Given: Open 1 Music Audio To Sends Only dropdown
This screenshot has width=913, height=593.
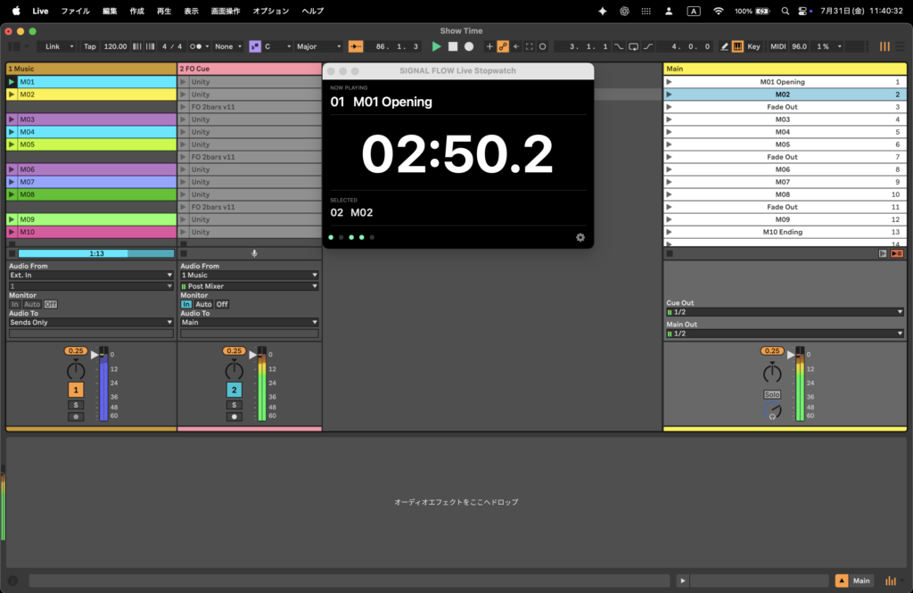Looking at the screenshot, I should pos(91,322).
